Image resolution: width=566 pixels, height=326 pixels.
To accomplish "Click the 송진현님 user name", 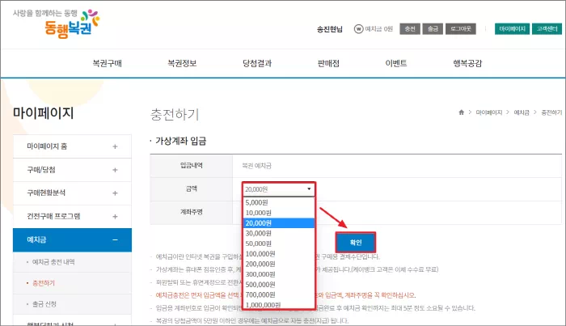I will (x=330, y=29).
